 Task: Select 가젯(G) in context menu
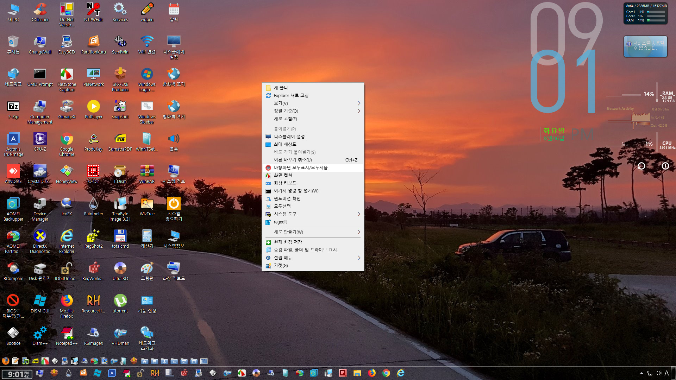[x=313, y=265]
